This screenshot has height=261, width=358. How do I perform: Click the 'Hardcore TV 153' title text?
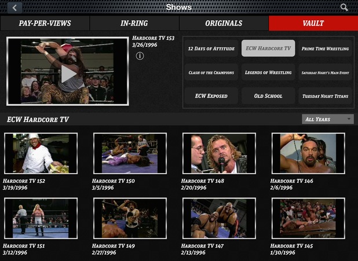[x=153, y=38]
